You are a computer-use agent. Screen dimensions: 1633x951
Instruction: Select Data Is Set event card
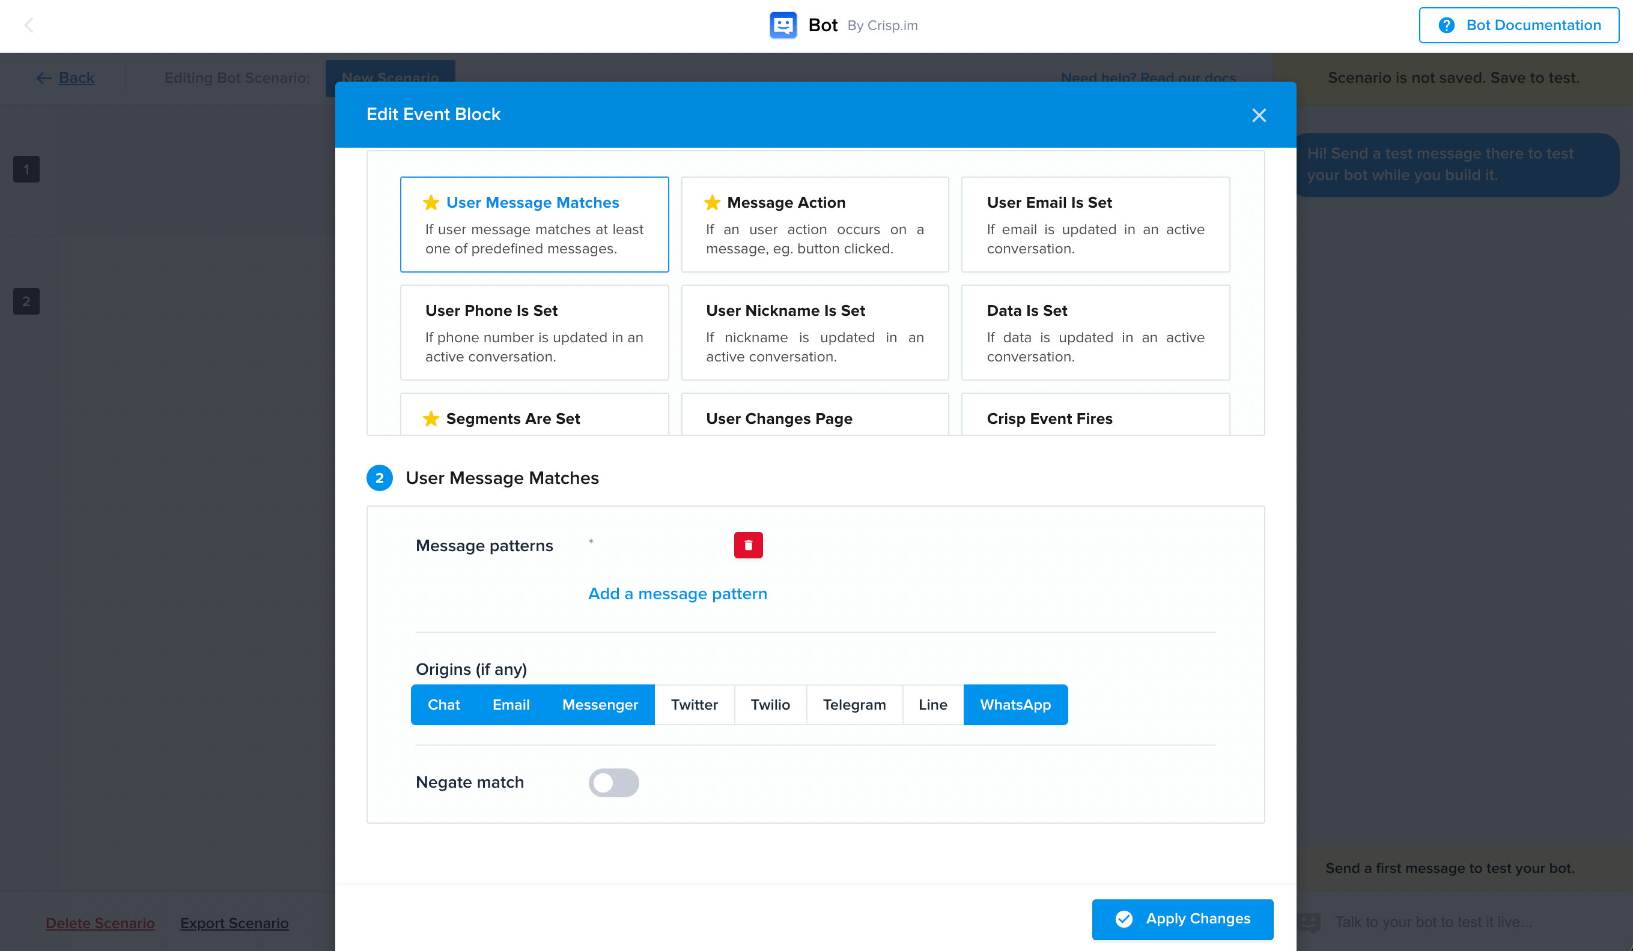coord(1095,332)
